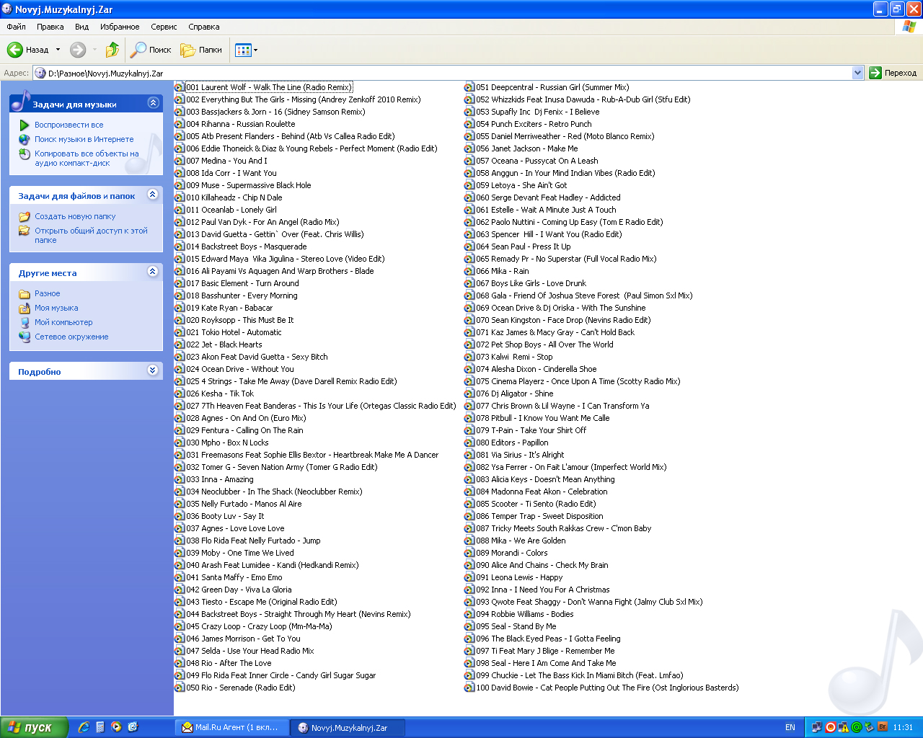Switch to Mail.Ru Агент taskbar window
Screen dimensions: 923x738
pyautogui.click(x=231, y=727)
